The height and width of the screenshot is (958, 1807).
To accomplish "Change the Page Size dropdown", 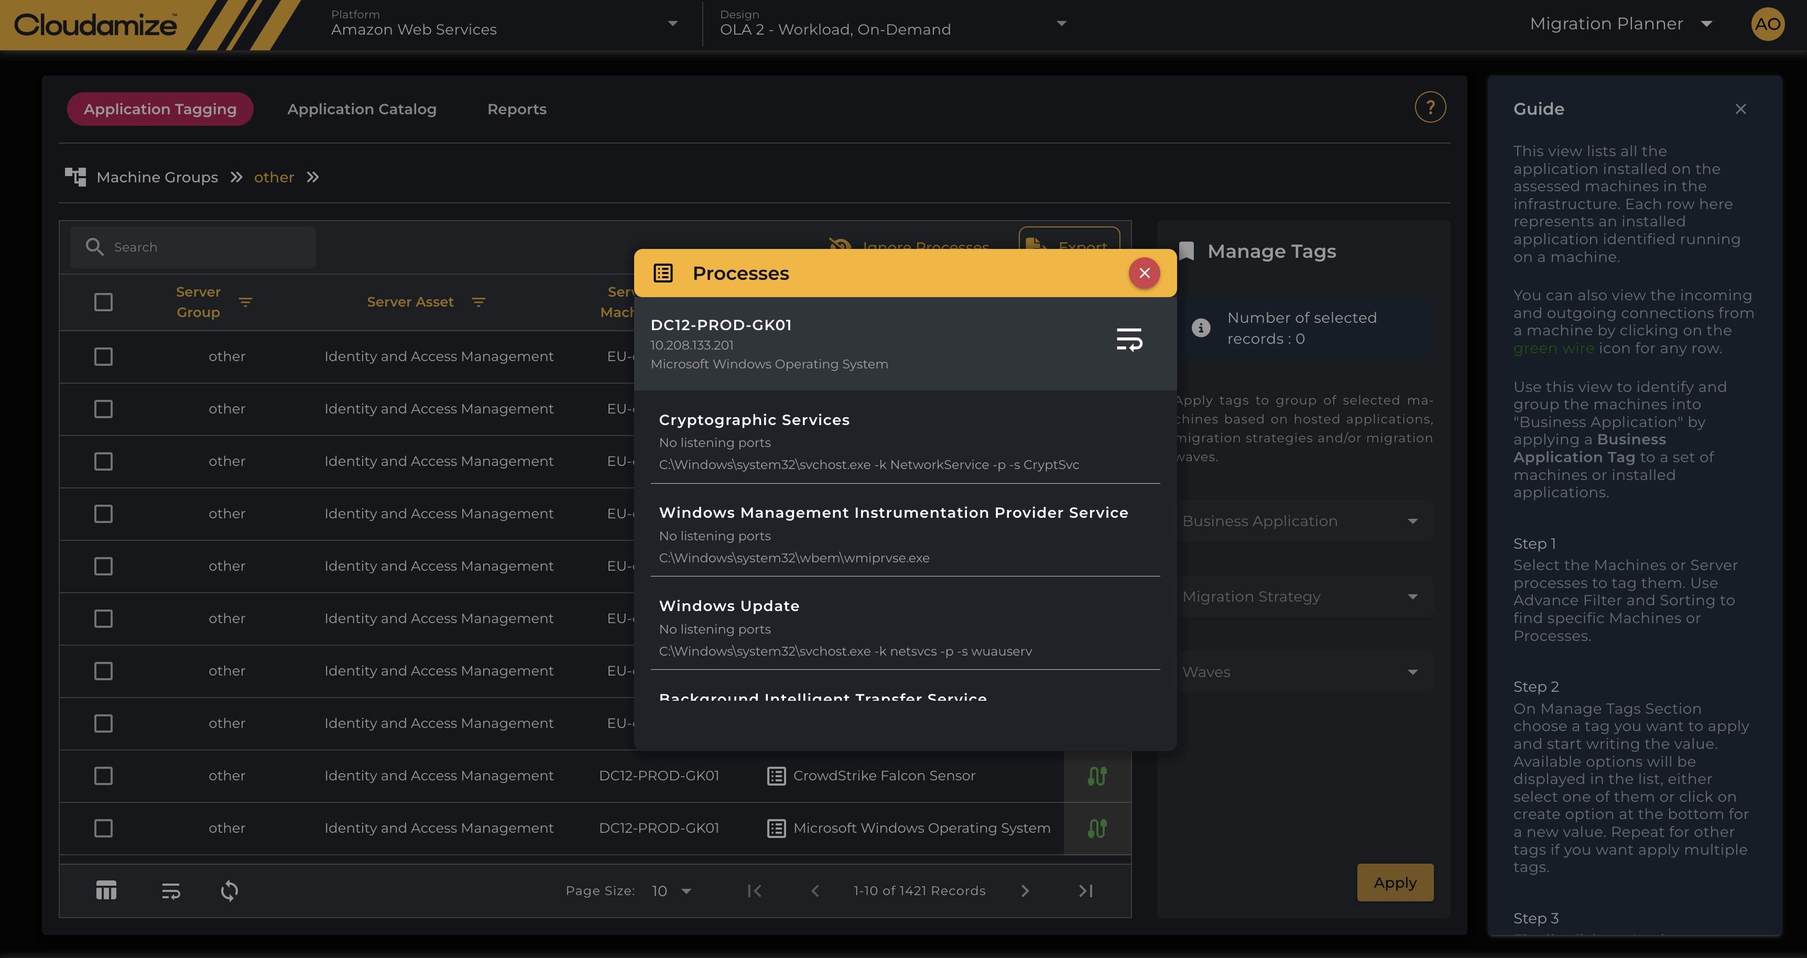I will (671, 891).
